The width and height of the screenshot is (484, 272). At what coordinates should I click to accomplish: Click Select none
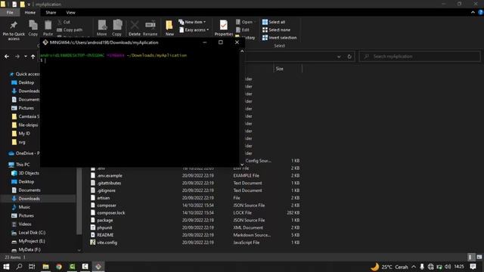[x=276, y=30]
